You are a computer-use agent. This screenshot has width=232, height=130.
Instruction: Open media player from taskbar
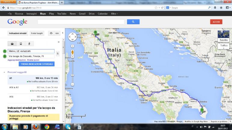pos(26,127)
